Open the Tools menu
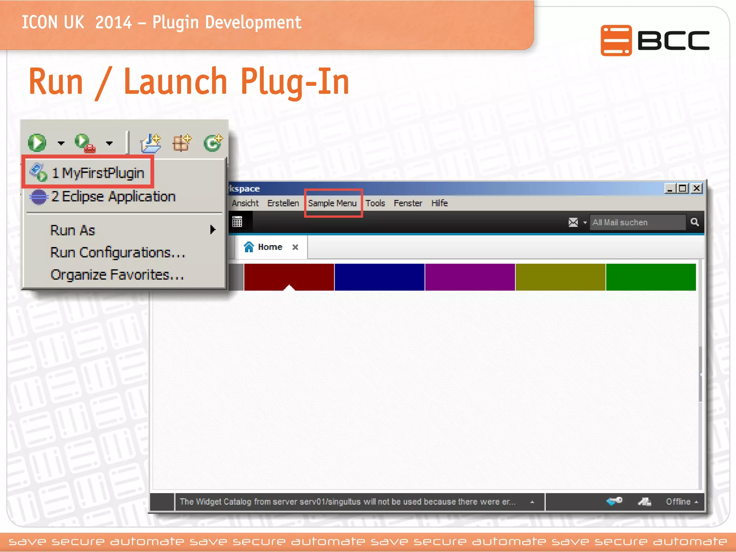The width and height of the screenshot is (736, 552). tap(375, 203)
